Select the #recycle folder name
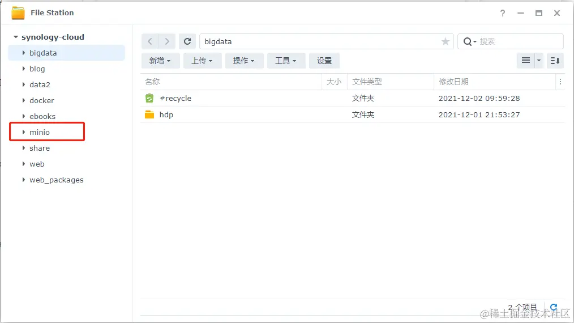 [175, 98]
